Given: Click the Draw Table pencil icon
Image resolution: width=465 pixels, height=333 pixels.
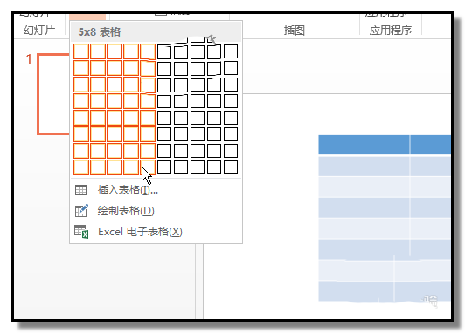Looking at the screenshot, I should [81, 211].
